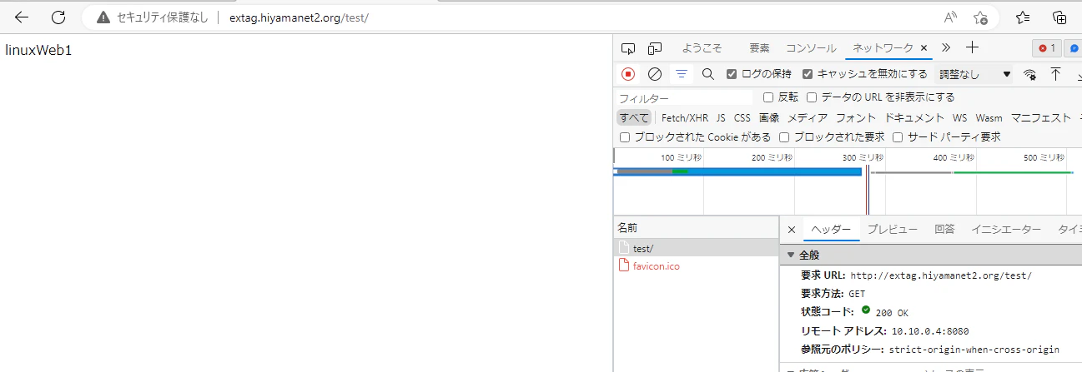1082x372 pixels.
Task: Add a new DevTools tool with the plus icon
Action: pos(972,48)
